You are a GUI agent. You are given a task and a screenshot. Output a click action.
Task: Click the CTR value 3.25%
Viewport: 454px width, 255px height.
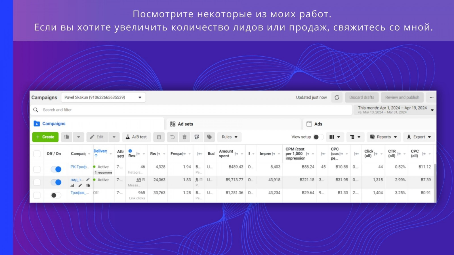400,193
